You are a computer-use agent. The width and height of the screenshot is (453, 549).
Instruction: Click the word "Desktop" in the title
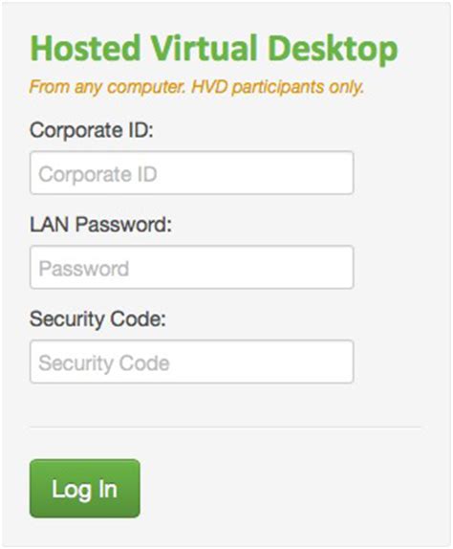point(333,49)
